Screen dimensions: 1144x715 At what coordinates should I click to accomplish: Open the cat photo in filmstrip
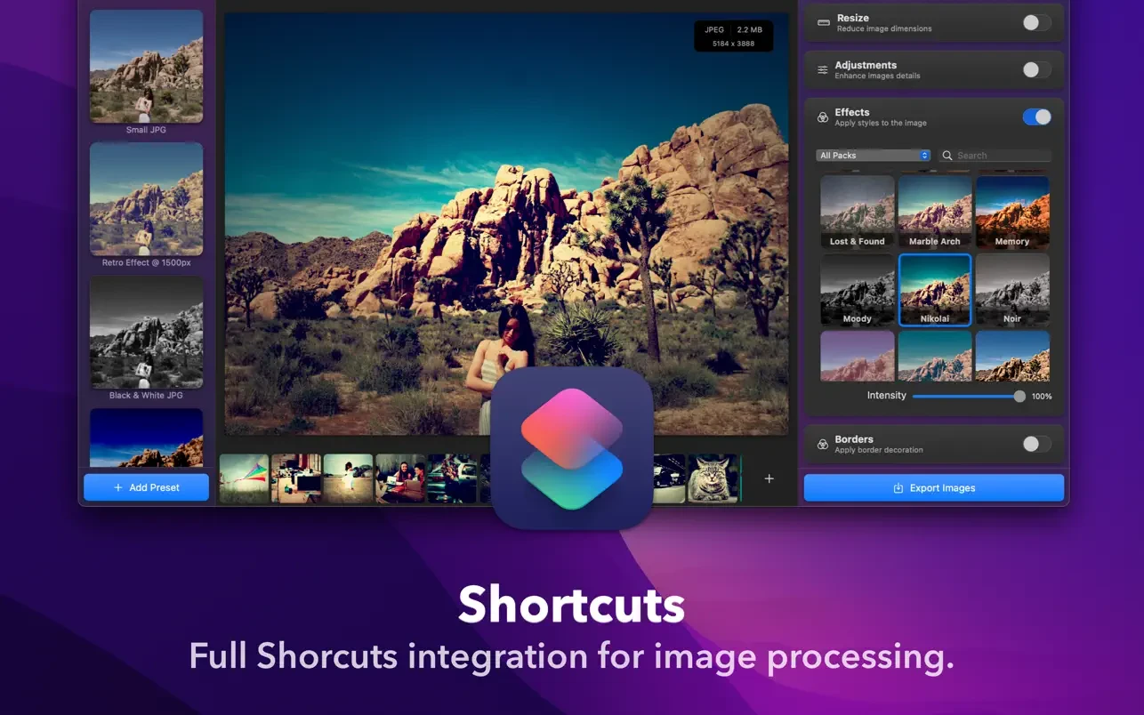pos(713,478)
